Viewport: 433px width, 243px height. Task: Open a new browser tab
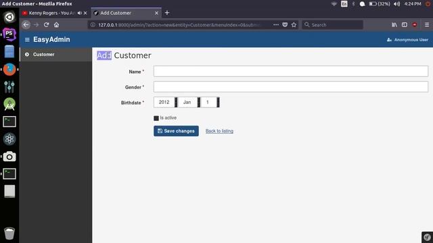pos(167,13)
